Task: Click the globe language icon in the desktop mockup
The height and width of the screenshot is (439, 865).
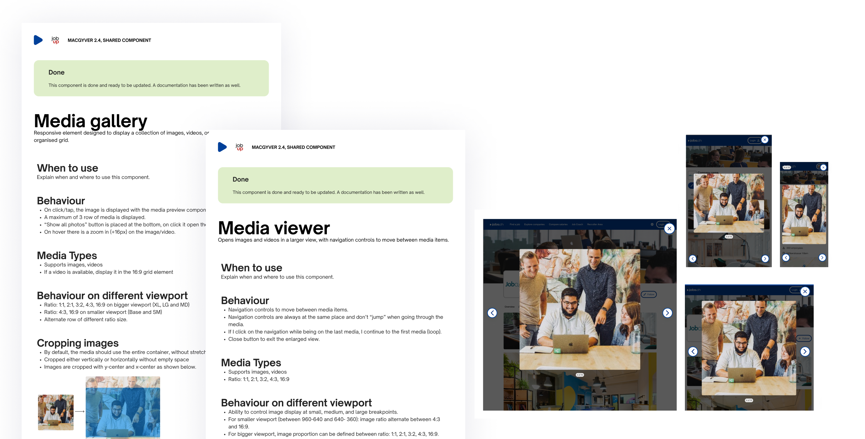Action: click(x=652, y=224)
